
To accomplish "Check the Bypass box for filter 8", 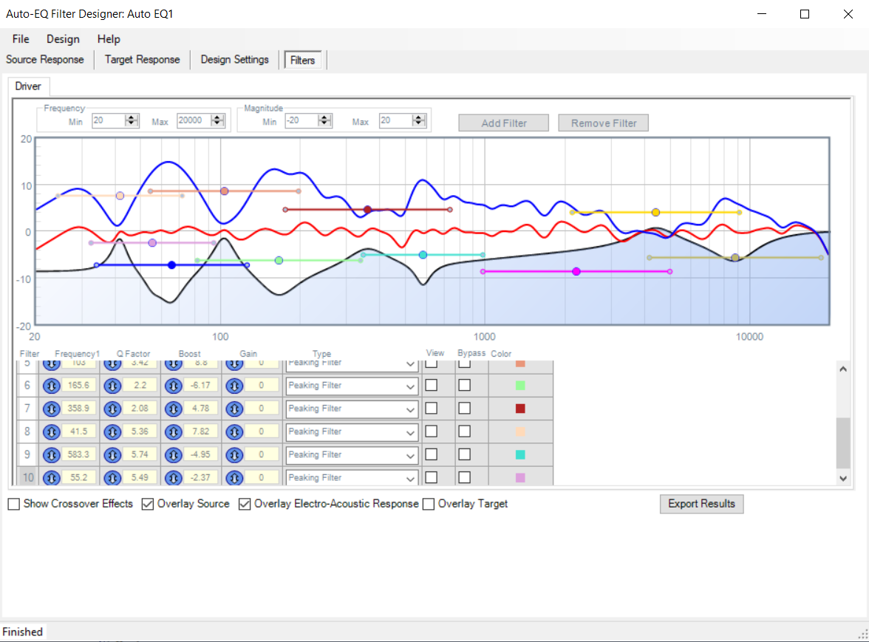I will (x=464, y=431).
